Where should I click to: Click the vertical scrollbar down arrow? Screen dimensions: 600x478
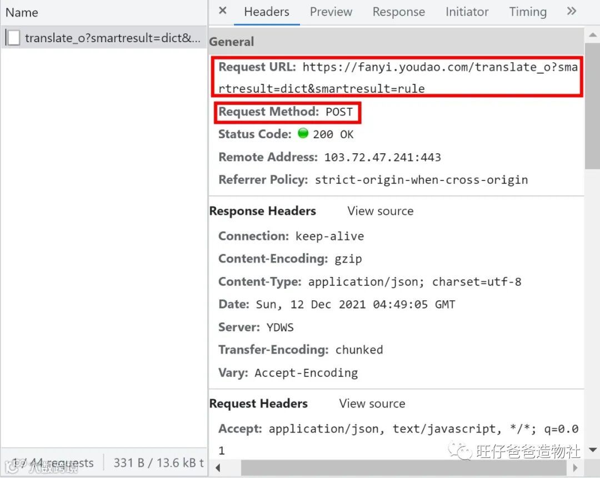(x=592, y=450)
